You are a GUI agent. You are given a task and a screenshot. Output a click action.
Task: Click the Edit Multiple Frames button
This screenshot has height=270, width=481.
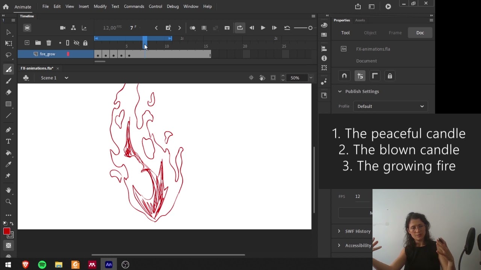(204, 28)
